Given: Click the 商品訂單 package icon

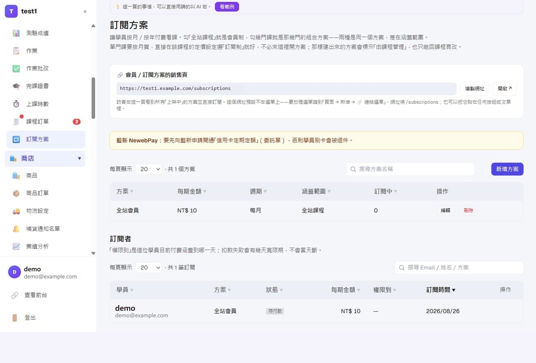Looking at the screenshot, I should [x=16, y=193].
